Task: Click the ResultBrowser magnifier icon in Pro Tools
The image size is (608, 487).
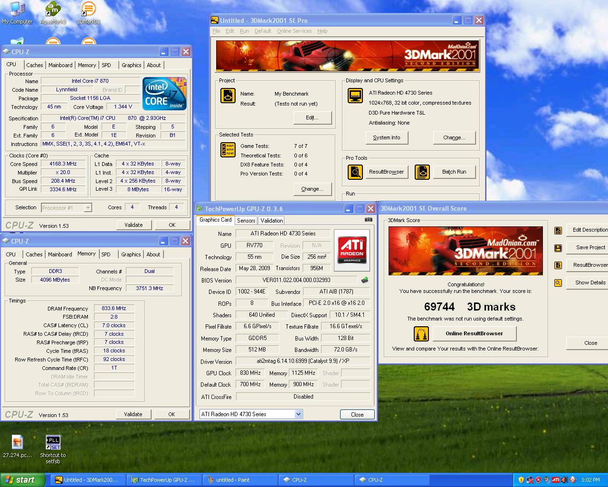Action: point(355,172)
